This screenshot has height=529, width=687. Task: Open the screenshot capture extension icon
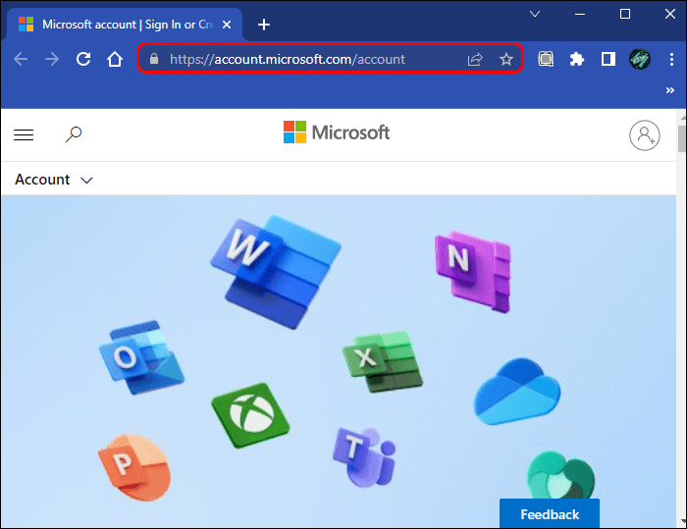click(546, 59)
